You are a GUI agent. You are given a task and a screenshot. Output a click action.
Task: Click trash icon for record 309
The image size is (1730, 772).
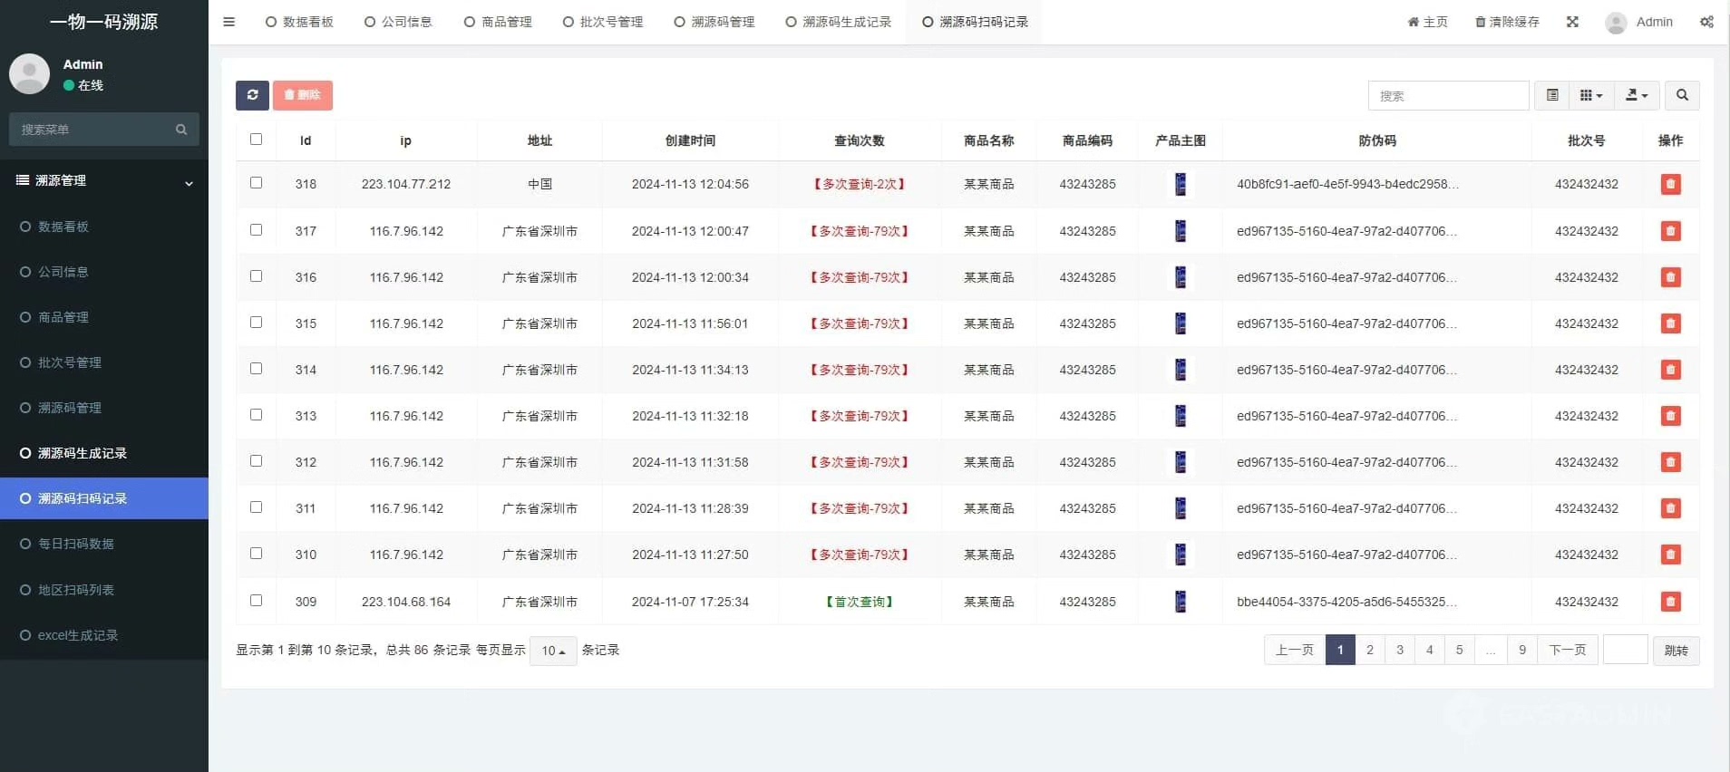click(1669, 602)
